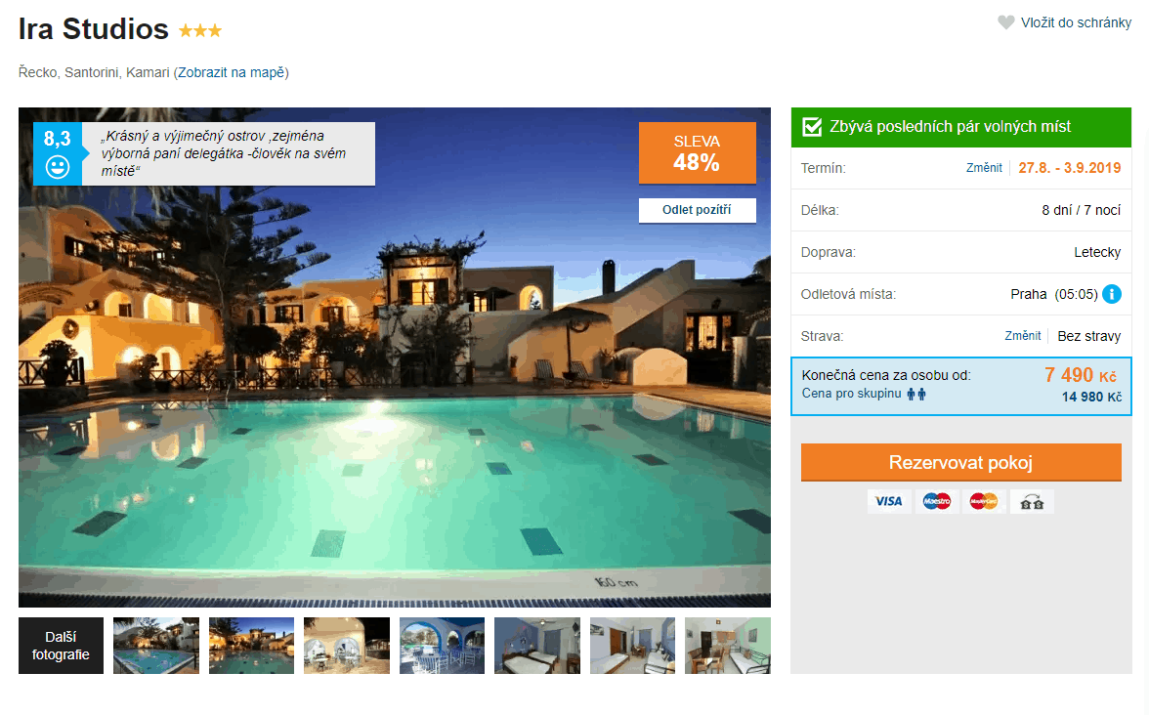
Task: Change the Strava meal option
Action: [x=1022, y=336]
